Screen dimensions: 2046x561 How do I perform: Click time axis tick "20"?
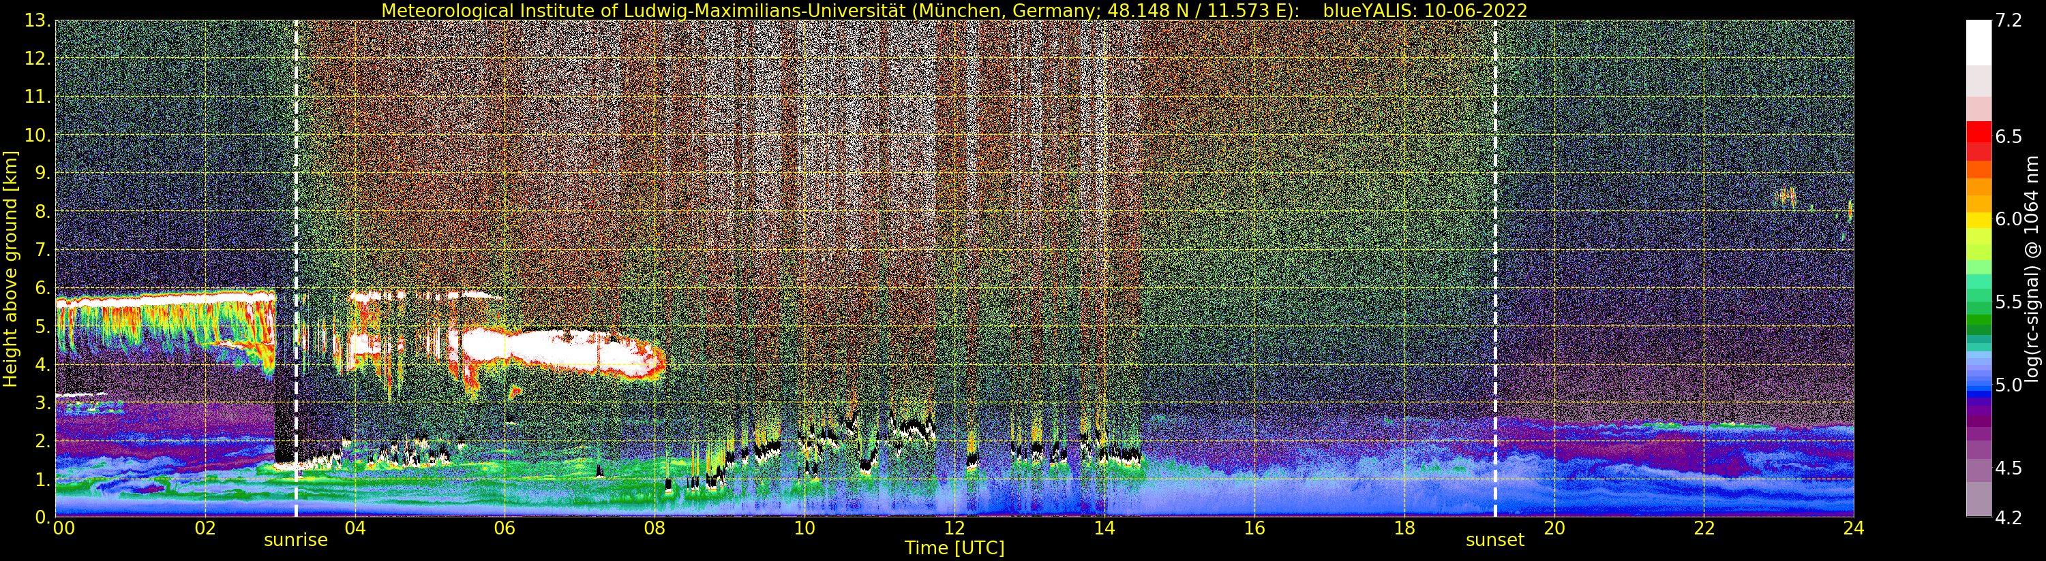(1554, 528)
